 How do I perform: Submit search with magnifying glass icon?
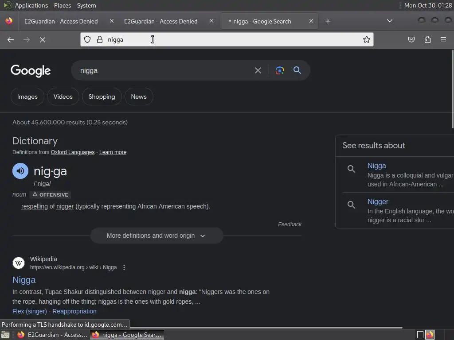pos(297,70)
